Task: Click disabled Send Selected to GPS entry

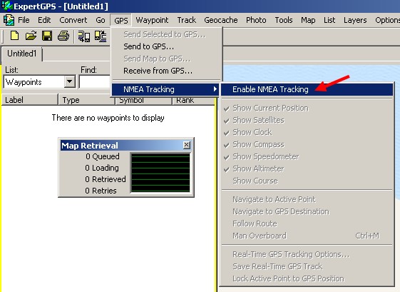Action: click(x=166, y=34)
